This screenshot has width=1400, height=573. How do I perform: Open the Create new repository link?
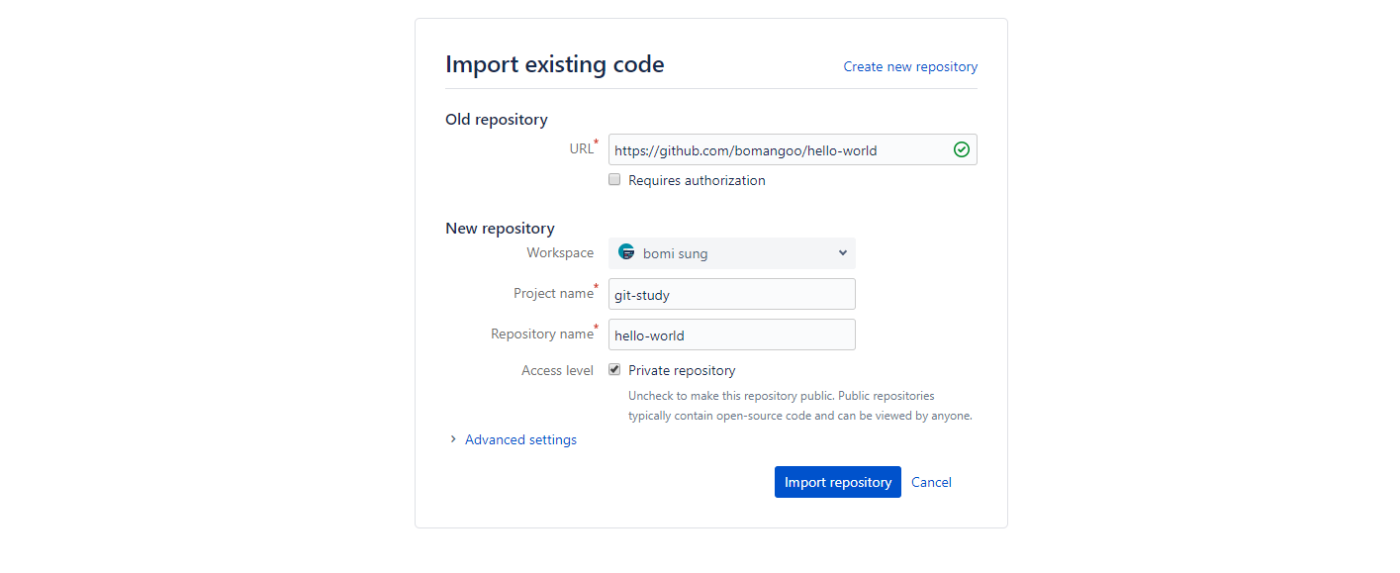click(910, 66)
